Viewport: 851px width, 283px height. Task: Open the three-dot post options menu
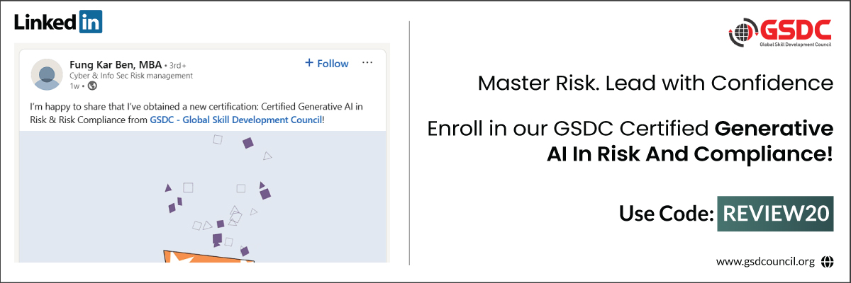pos(367,63)
